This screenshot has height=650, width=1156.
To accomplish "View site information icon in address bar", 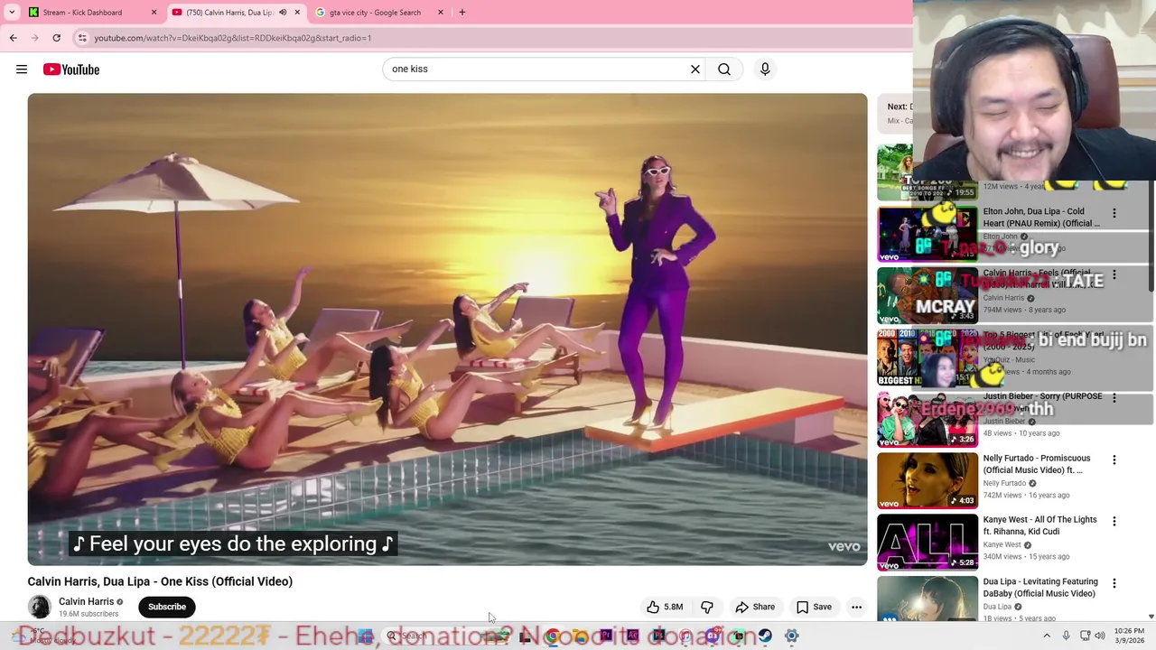I will coord(82,38).
